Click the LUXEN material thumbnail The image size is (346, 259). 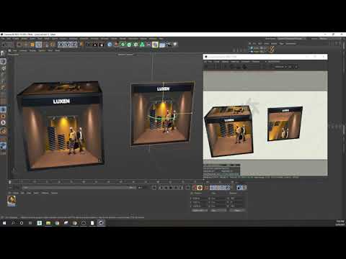click(x=12, y=201)
